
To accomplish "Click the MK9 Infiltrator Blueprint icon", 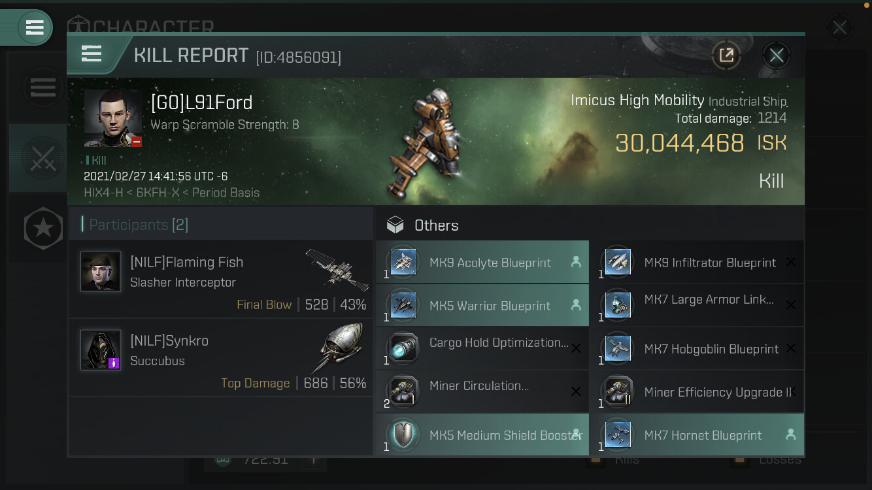I will pyautogui.click(x=617, y=262).
